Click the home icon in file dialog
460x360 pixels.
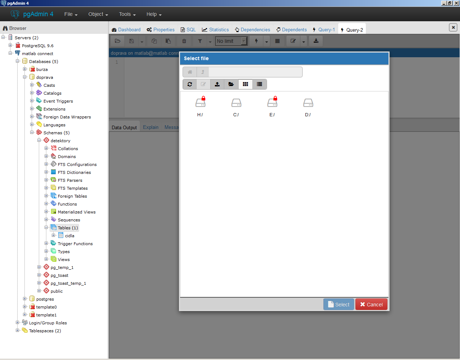pyautogui.click(x=190, y=72)
